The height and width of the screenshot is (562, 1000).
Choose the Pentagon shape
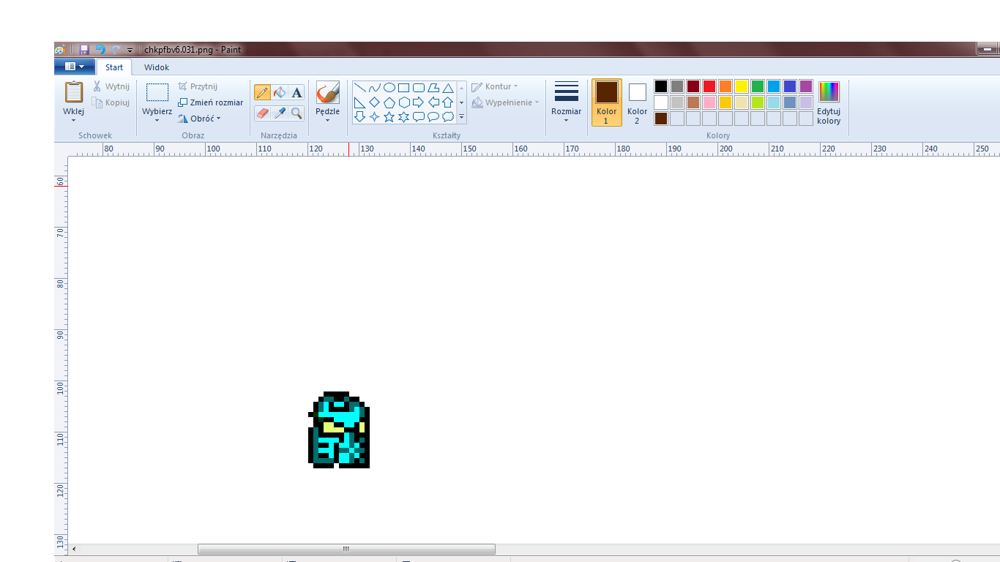point(389,102)
